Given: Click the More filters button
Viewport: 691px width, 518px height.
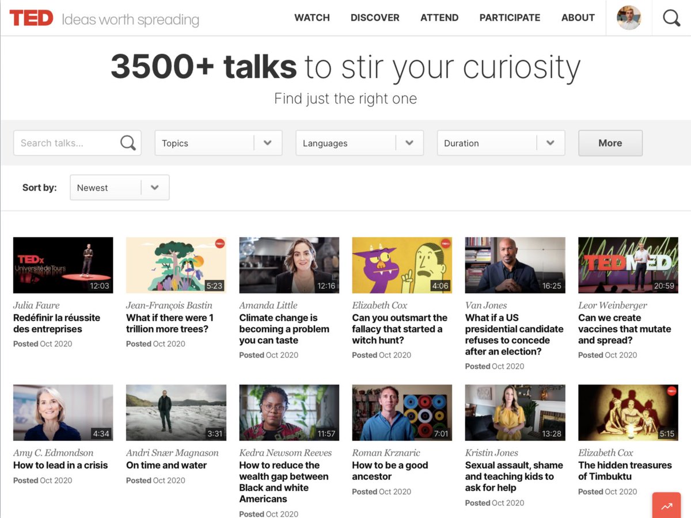Looking at the screenshot, I should tap(610, 143).
